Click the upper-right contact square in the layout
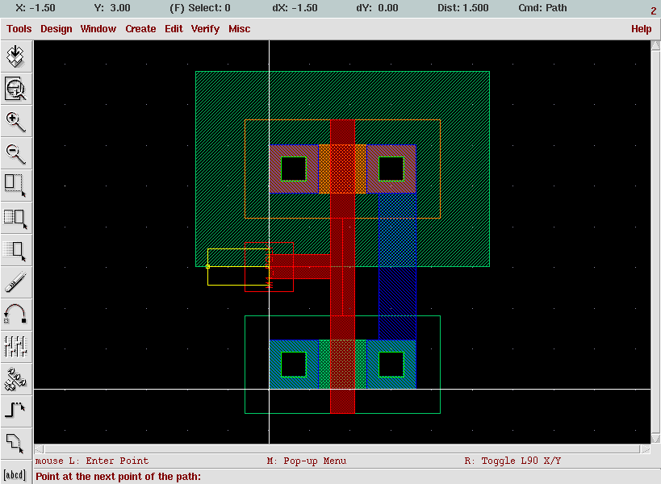 pos(391,169)
